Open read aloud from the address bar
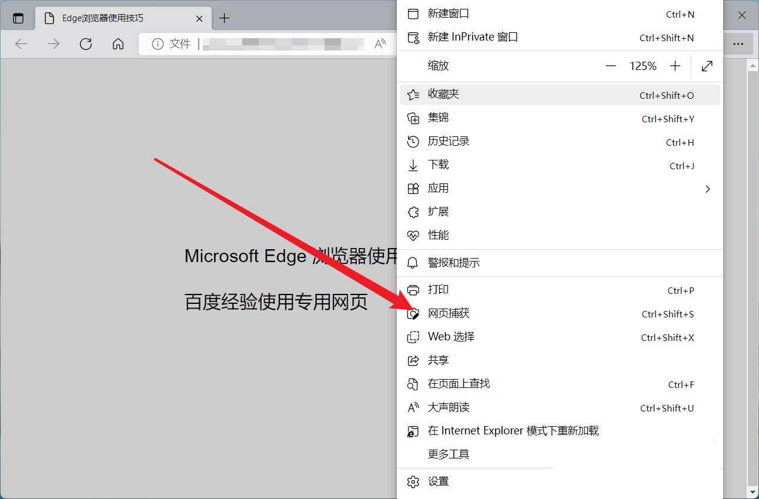The height and width of the screenshot is (499, 759). coord(380,43)
